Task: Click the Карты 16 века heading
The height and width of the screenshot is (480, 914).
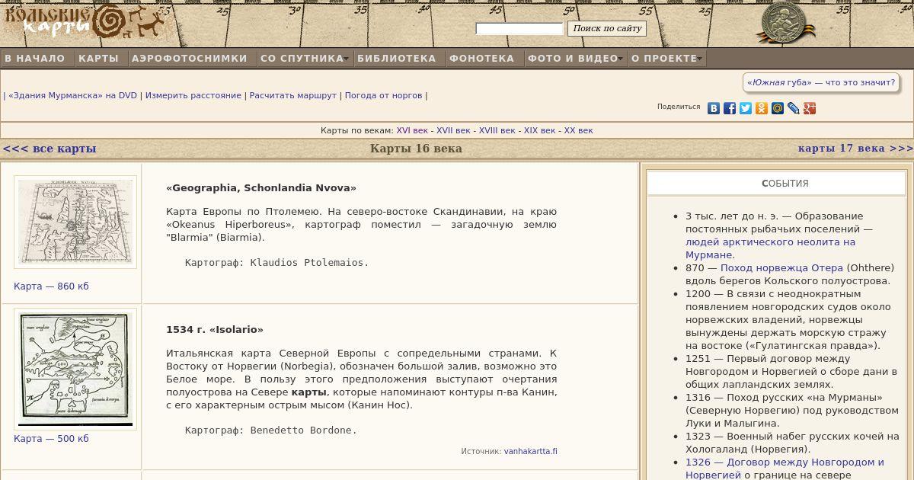Action: pos(416,149)
